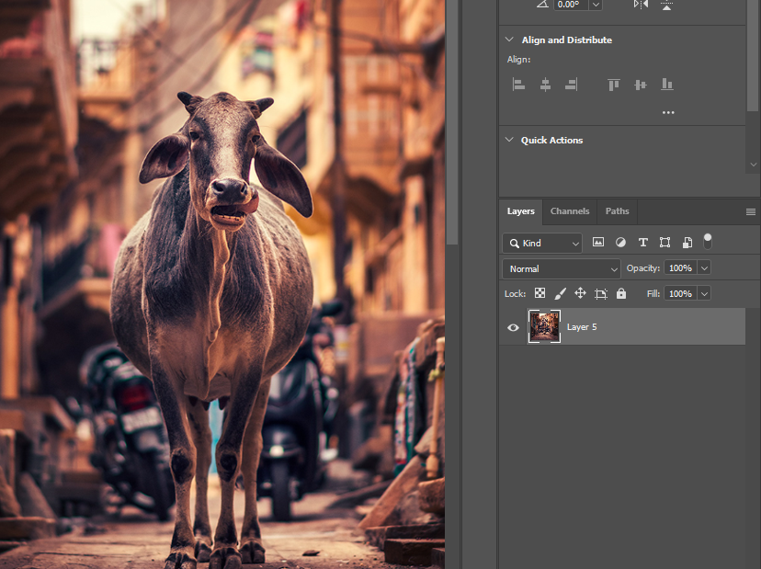The width and height of the screenshot is (761, 569).
Task: Toggle layer filtering switch on or off
Action: [x=708, y=241]
